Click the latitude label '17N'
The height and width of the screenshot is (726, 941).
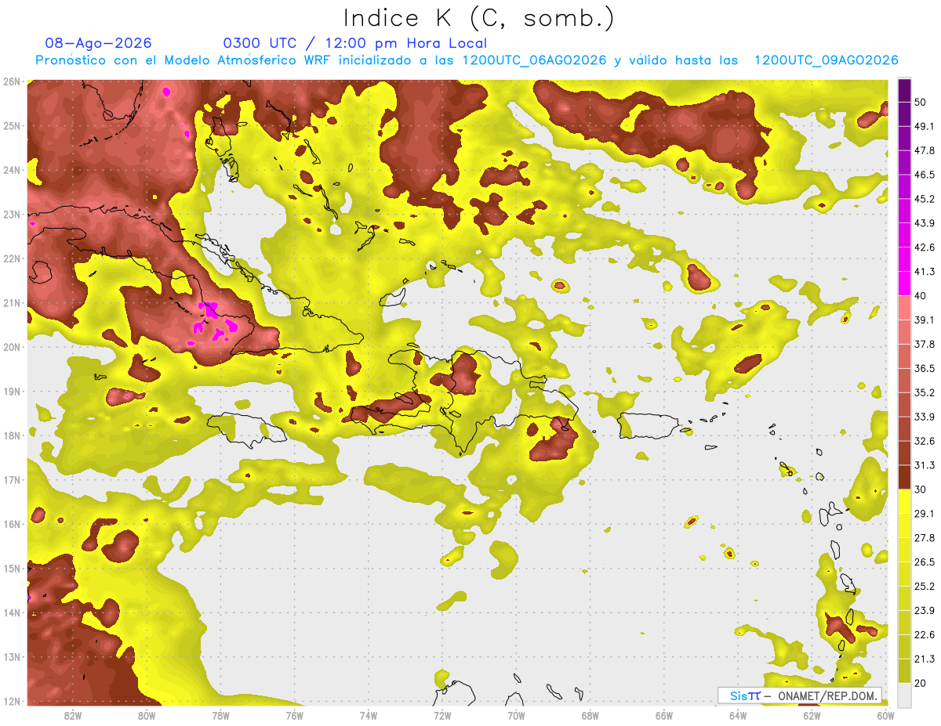tap(12, 480)
